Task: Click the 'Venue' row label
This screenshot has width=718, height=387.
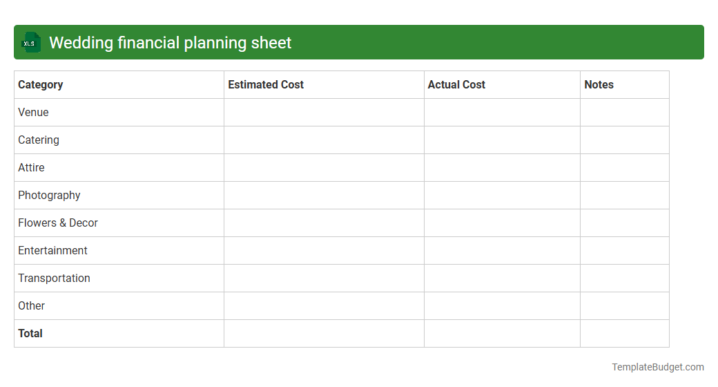Action: tap(33, 113)
